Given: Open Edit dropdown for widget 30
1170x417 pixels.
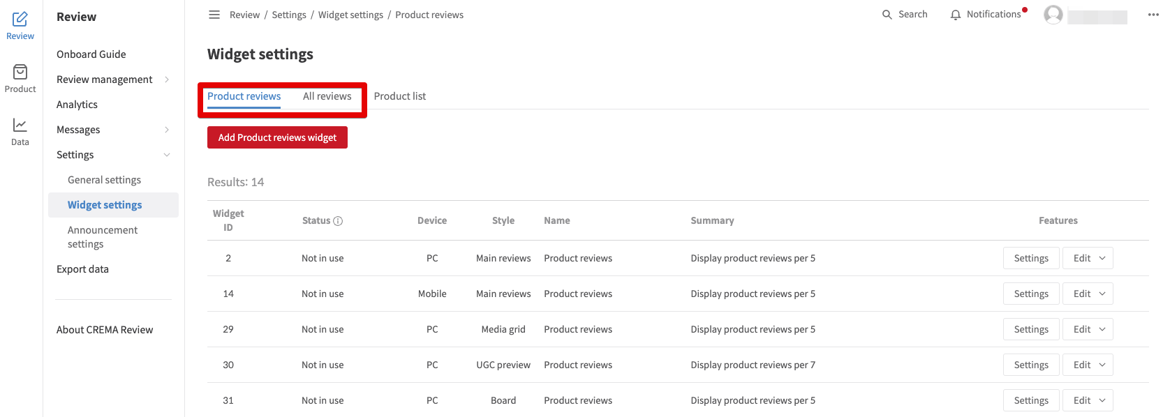Looking at the screenshot, I should (1088, 365).
